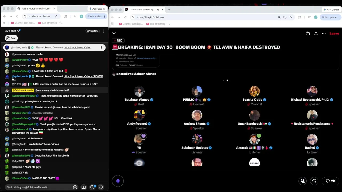The image size is (342, 192).
Task: Click the profile avatar S in the X window
Action: tap(316, 17)
